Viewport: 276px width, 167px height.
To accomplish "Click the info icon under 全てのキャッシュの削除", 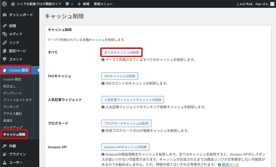I will 103,60.
